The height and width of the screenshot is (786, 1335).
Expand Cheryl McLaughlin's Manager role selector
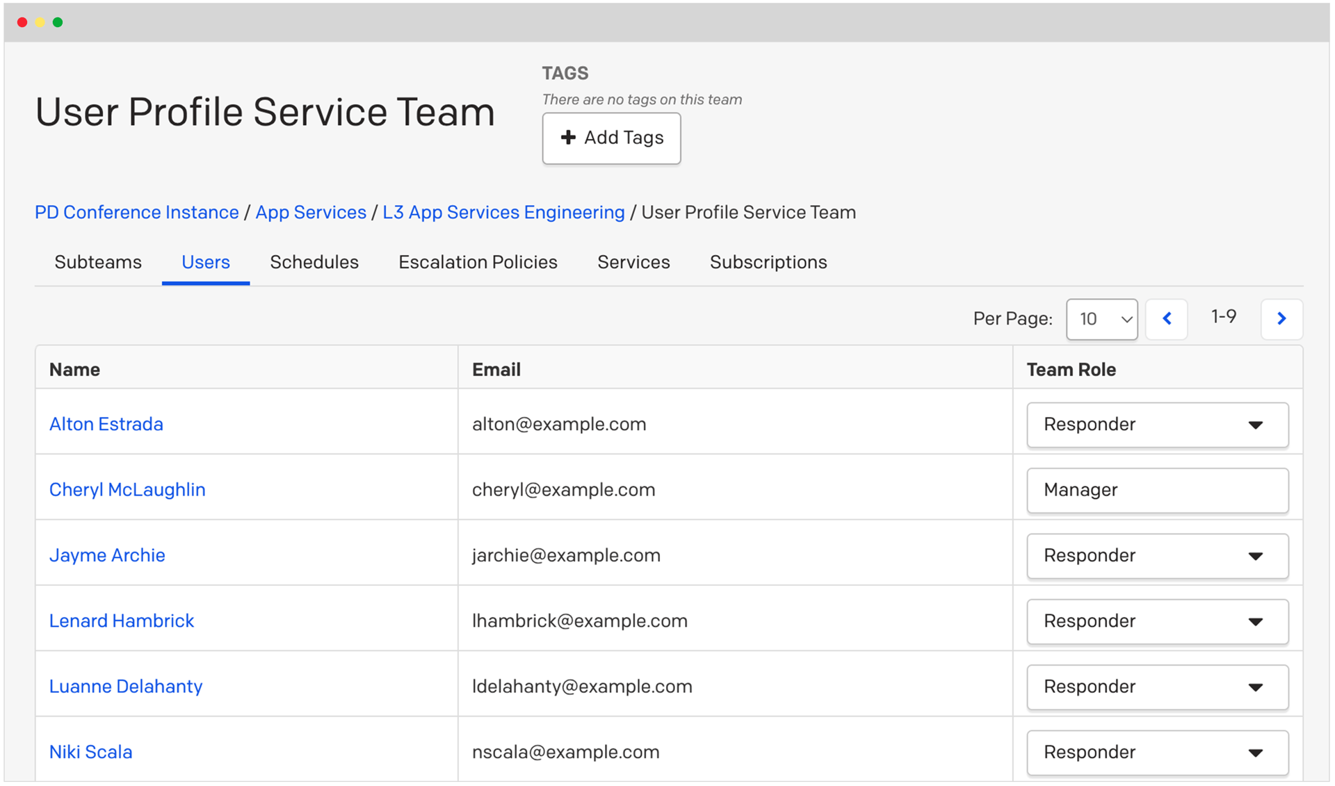coord(1157,490)
